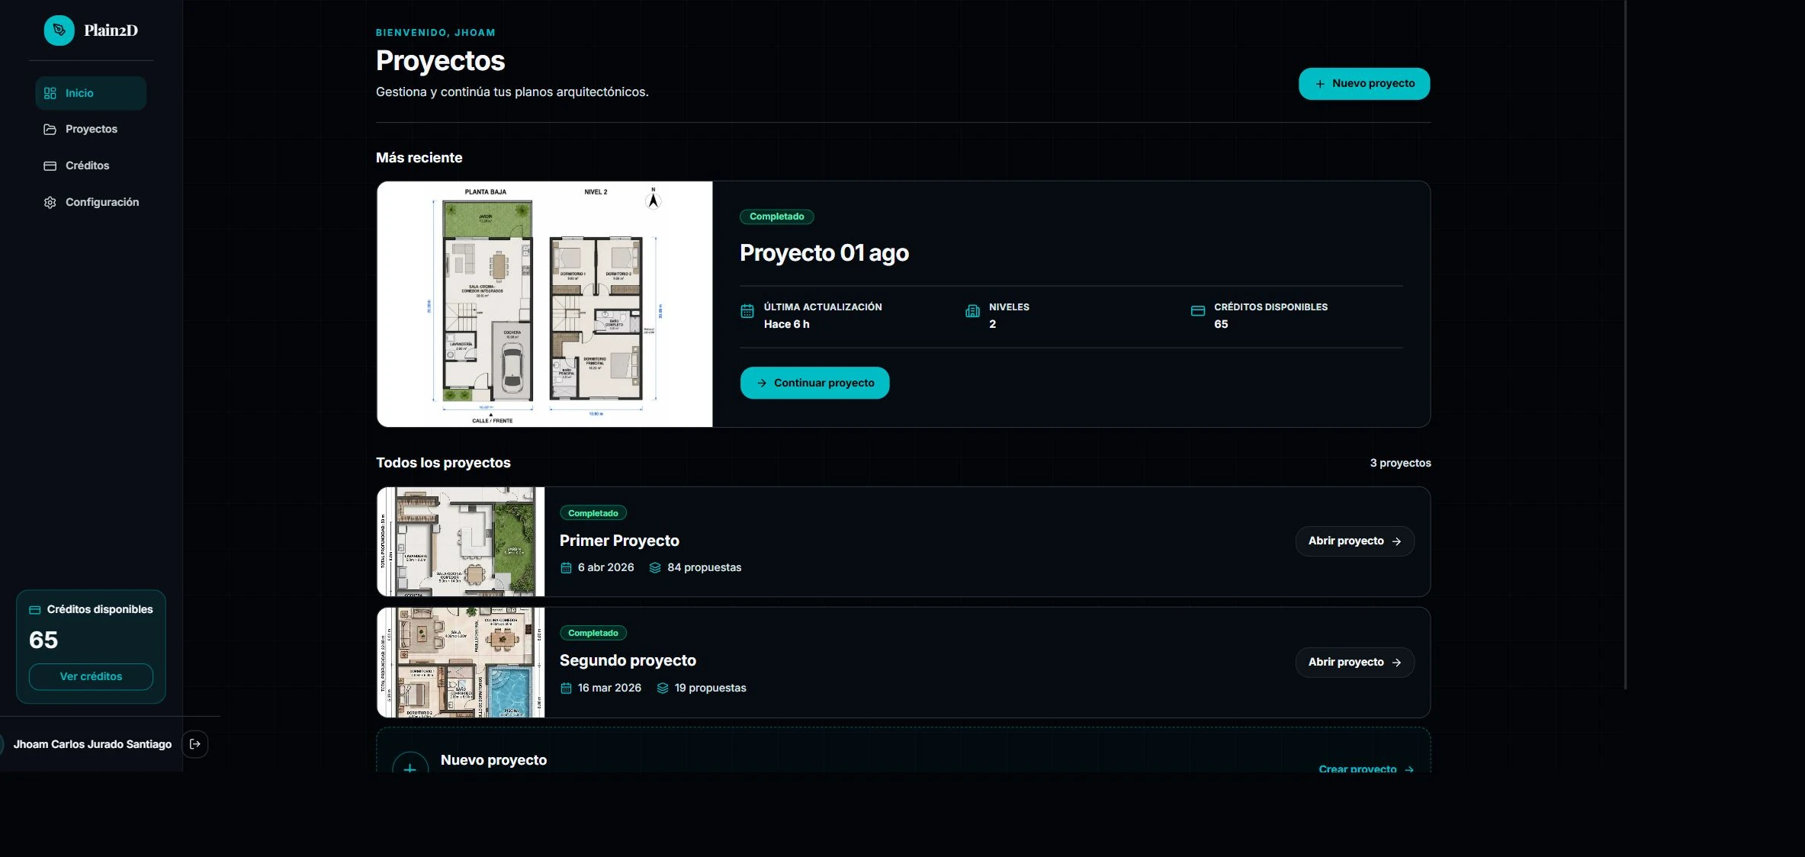
Task: Click the layers icon next to 19 propuestas
Action: tap(663, 688)
